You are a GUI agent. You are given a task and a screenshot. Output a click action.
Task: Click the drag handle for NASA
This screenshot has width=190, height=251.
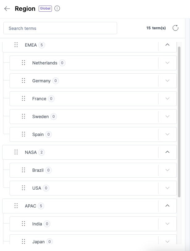[x=16, y=152]
